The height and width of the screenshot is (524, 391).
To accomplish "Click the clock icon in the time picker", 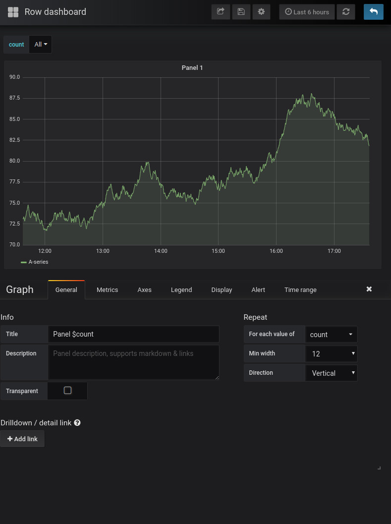I will 288,11.
